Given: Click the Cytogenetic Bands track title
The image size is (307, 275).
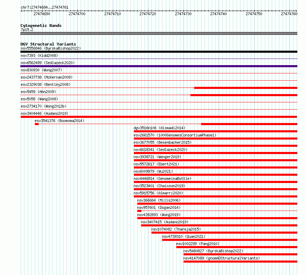Looking at the screenshot, I should click(41, 26).
